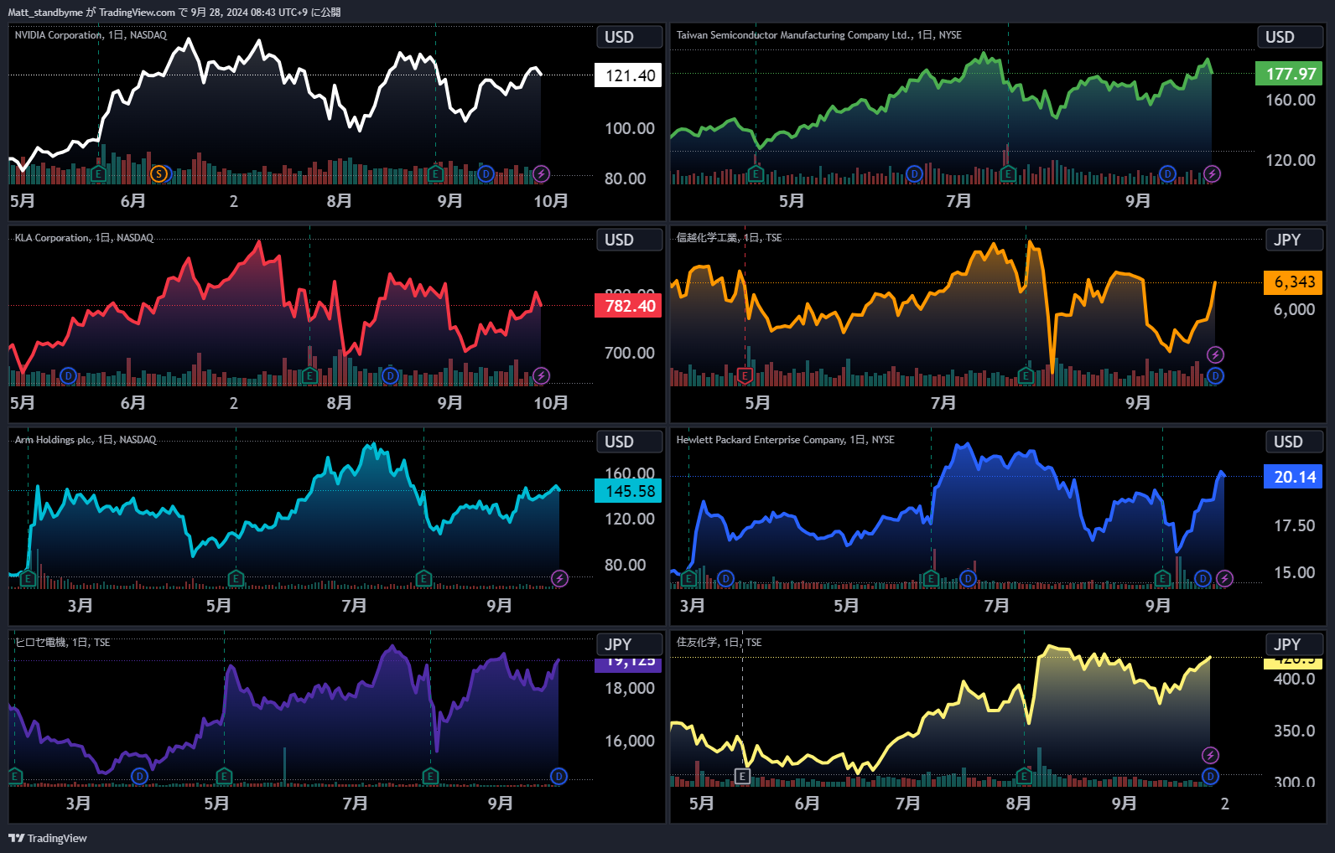Click the May earnings marker on Arm Holdings chart
This screenshot has height=853, width=1335.
pos(236,579)
